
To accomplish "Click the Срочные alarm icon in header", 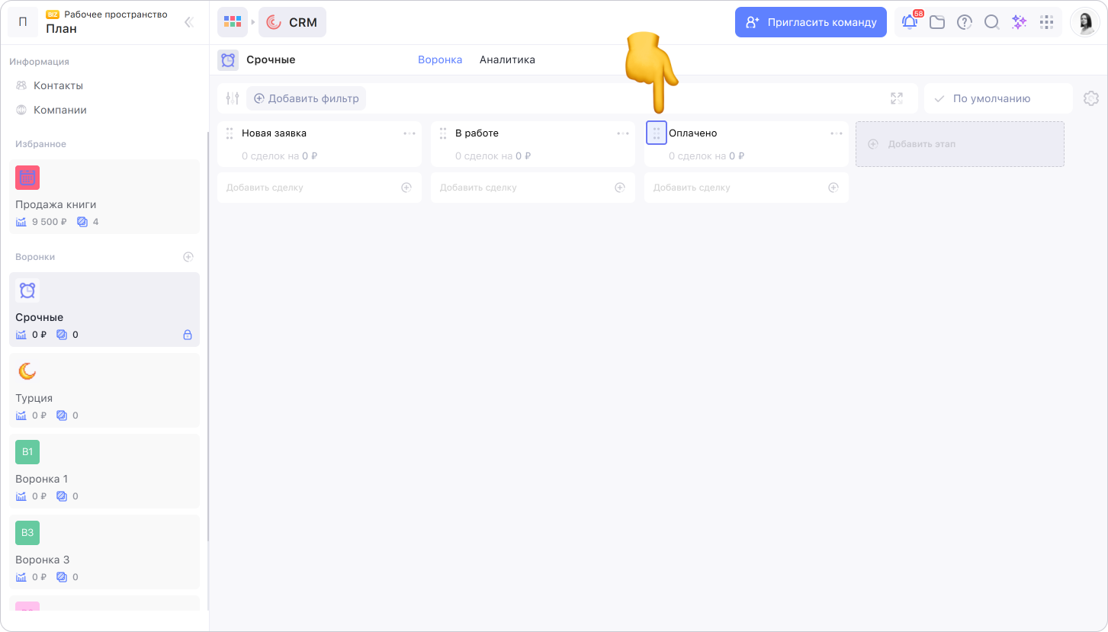I will (x=228, y=59).
